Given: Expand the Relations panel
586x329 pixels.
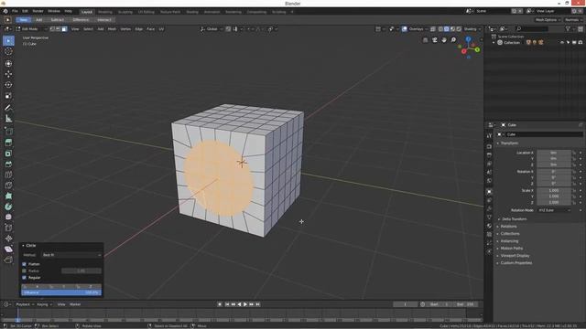Looking at the screenshot, I should [508, 227].
